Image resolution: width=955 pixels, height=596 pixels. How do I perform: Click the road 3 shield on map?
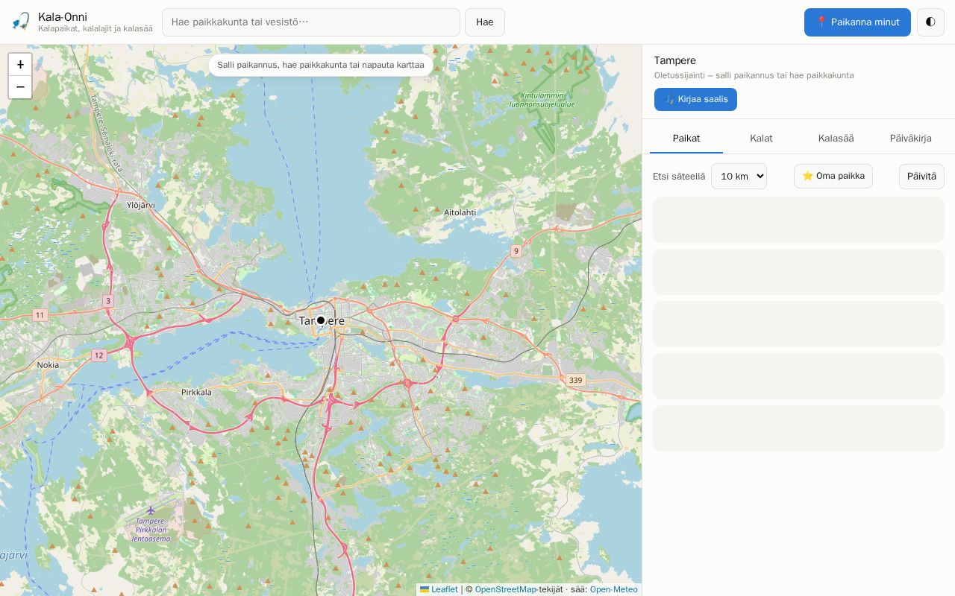coord(108,301)
